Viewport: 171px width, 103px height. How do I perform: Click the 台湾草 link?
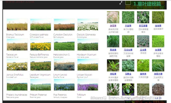[158, 50]
